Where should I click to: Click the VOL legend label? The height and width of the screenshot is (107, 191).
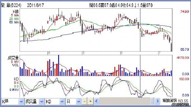click(16, 65)
